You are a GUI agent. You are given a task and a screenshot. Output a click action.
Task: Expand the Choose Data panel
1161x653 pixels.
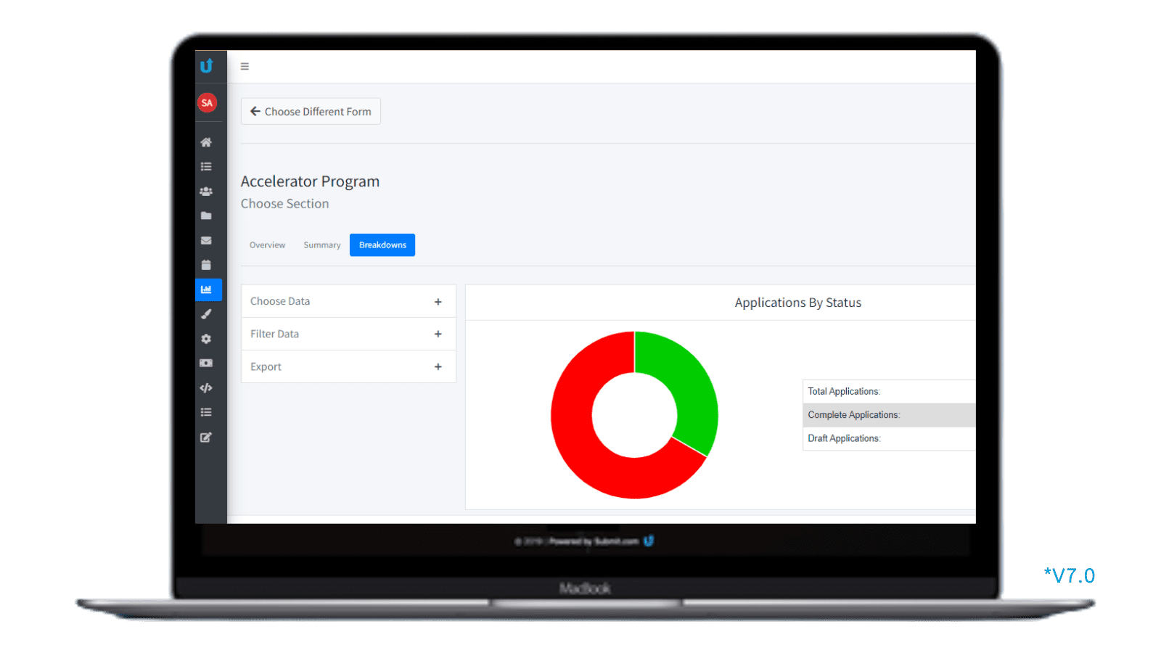348,301
